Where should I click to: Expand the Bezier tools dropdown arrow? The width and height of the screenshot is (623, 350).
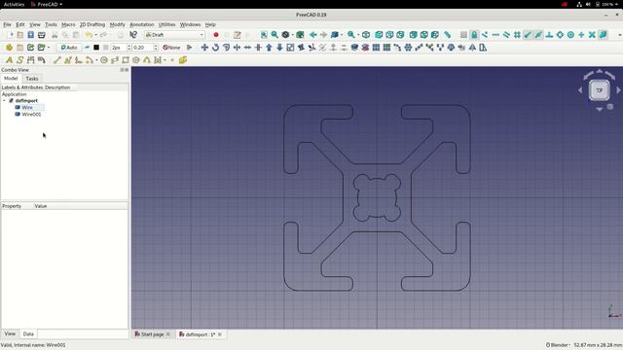pyautogui.click(x=165, y=60)
